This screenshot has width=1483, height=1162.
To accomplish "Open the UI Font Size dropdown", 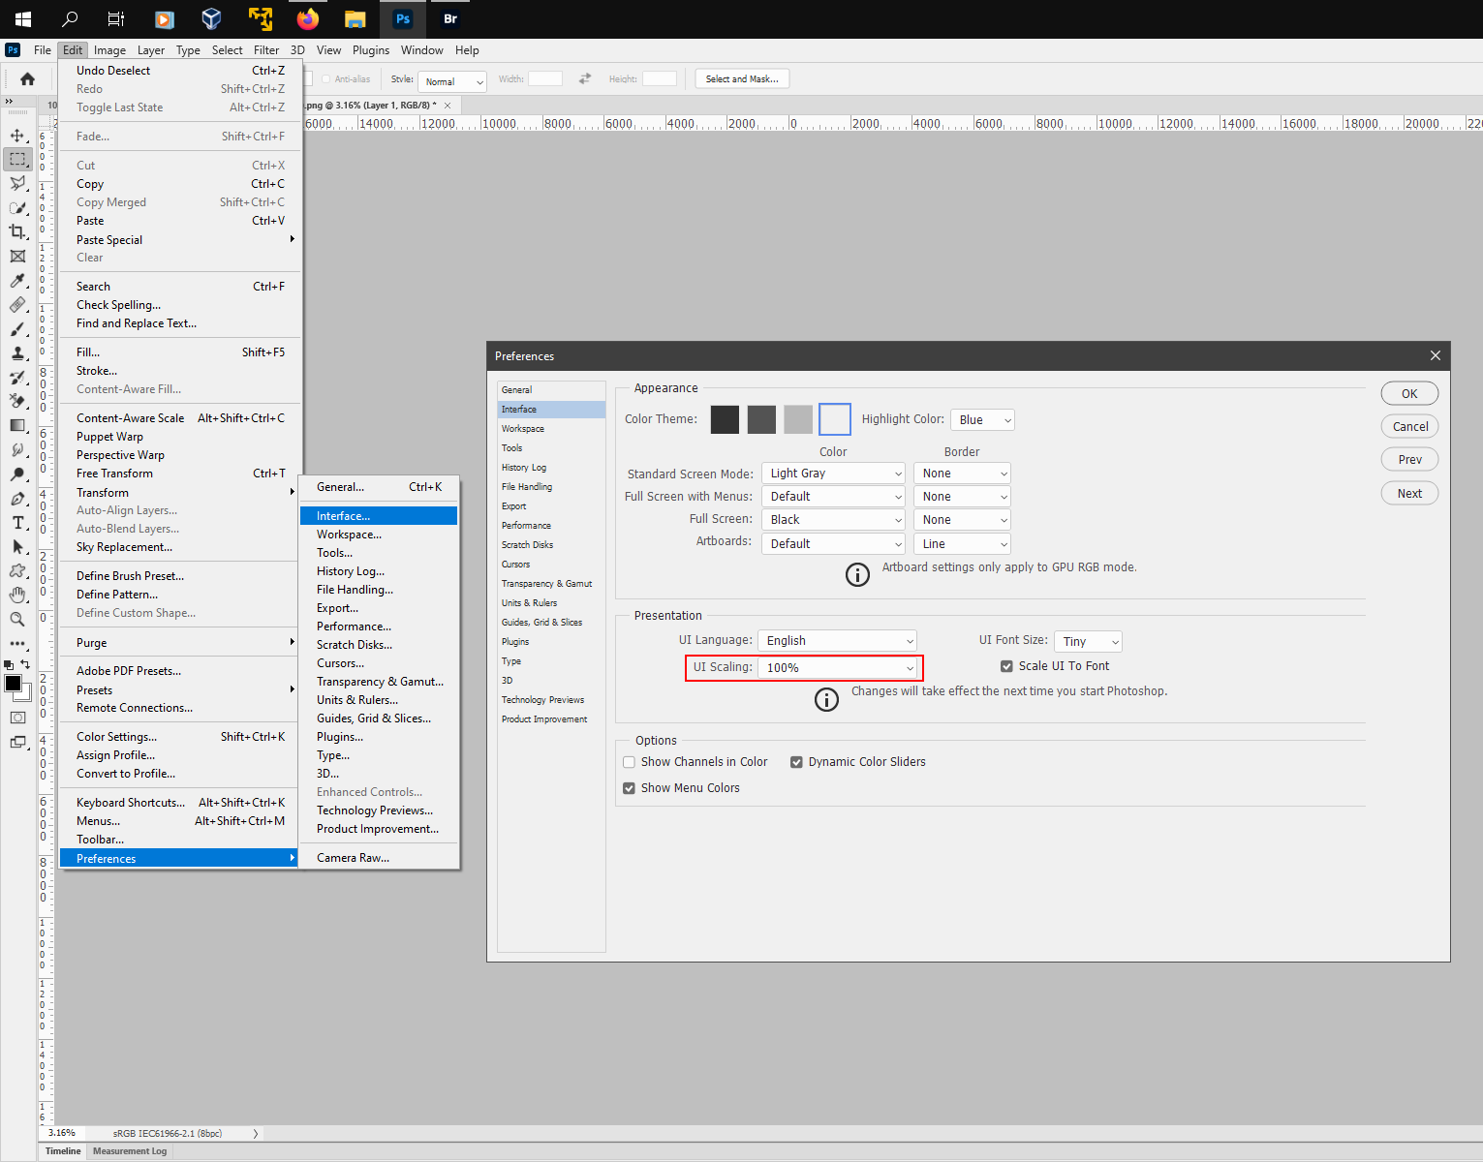I will click(x=1087, y=642).
